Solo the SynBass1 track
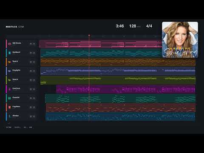 [x=34, y=53]
